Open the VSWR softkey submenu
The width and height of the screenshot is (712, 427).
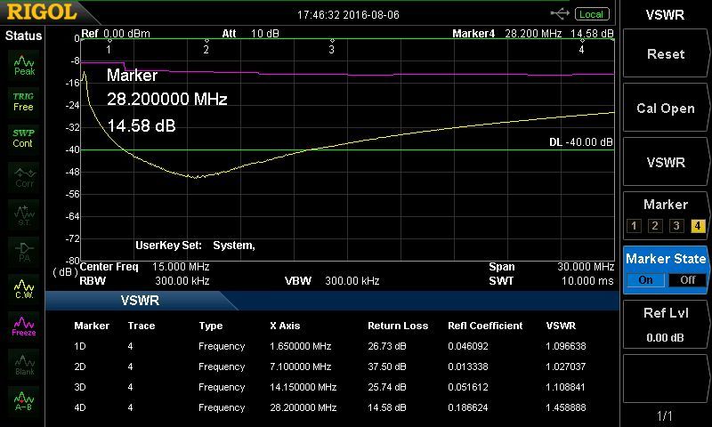coord(666,163)
